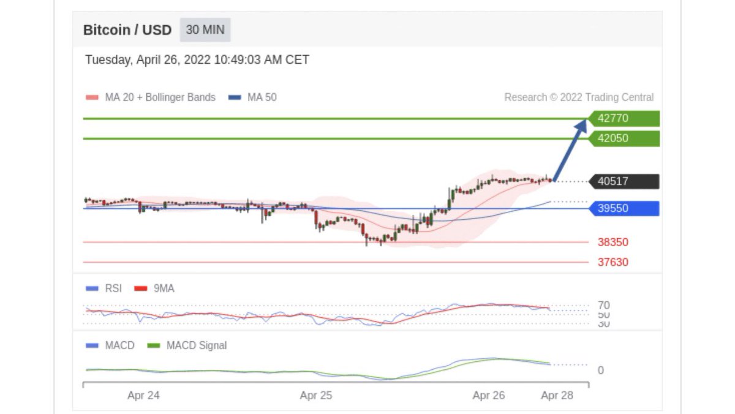735x414 pixels.
Task: Click the red 9MA legend swatch
Action: click(x=140, y=288)
